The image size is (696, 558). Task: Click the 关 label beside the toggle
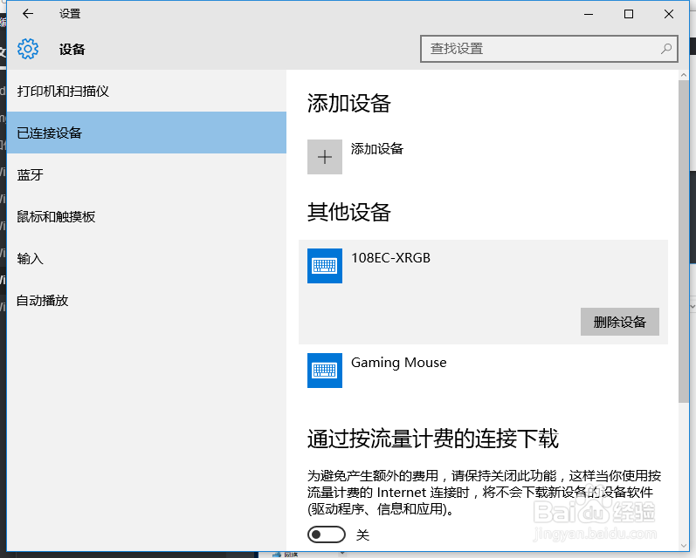362,535
